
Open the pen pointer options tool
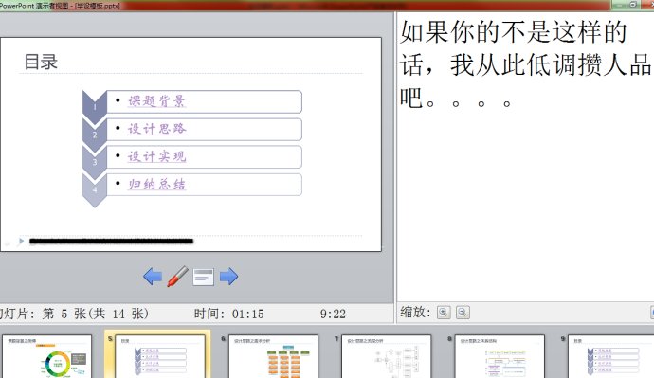tap(177, 277)
